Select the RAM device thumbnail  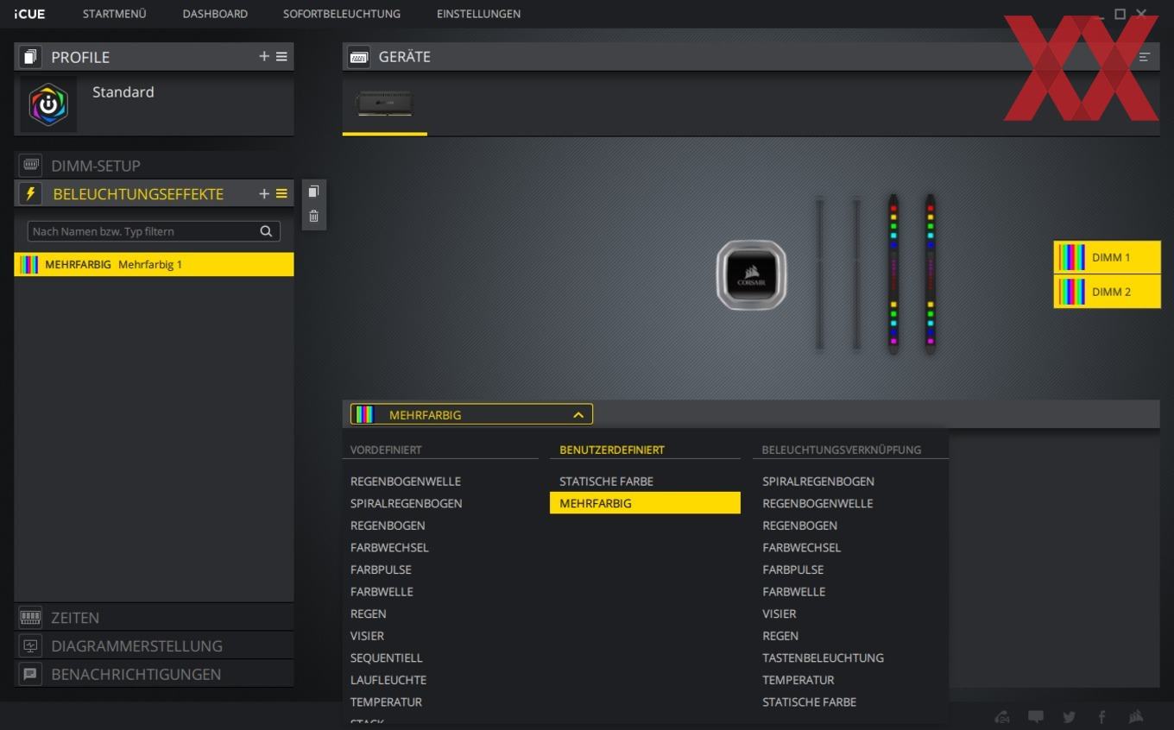384,103
